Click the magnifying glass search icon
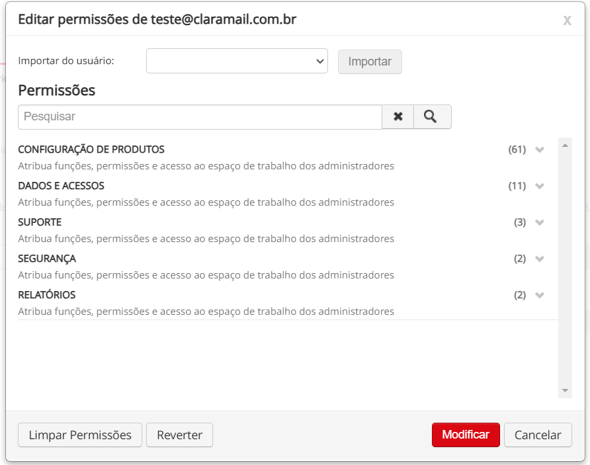The height and width of the screenshot is (465, 590). point(432,116)
